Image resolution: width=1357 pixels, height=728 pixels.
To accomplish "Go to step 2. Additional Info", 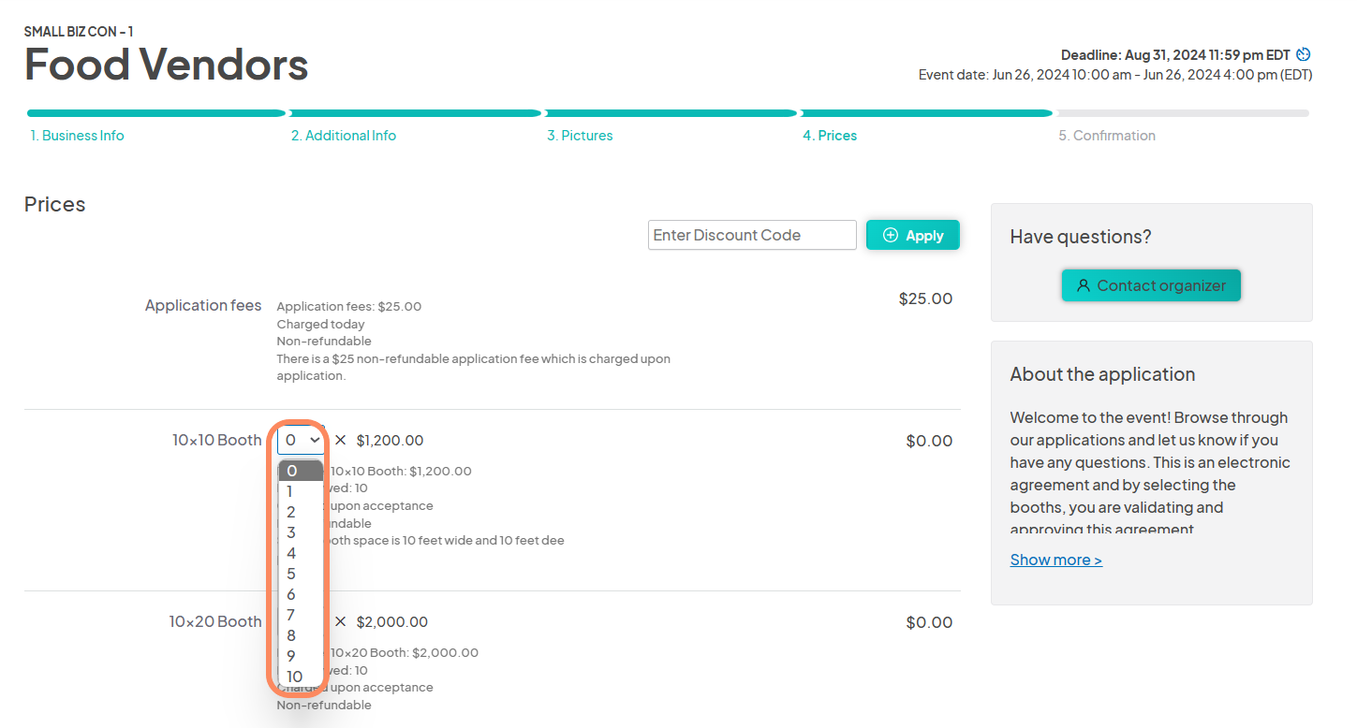I will (344, 136).
